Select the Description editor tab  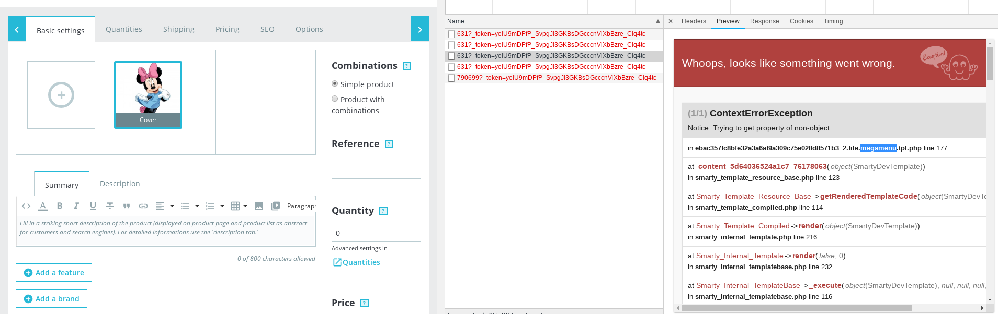[x=120, y=184]
